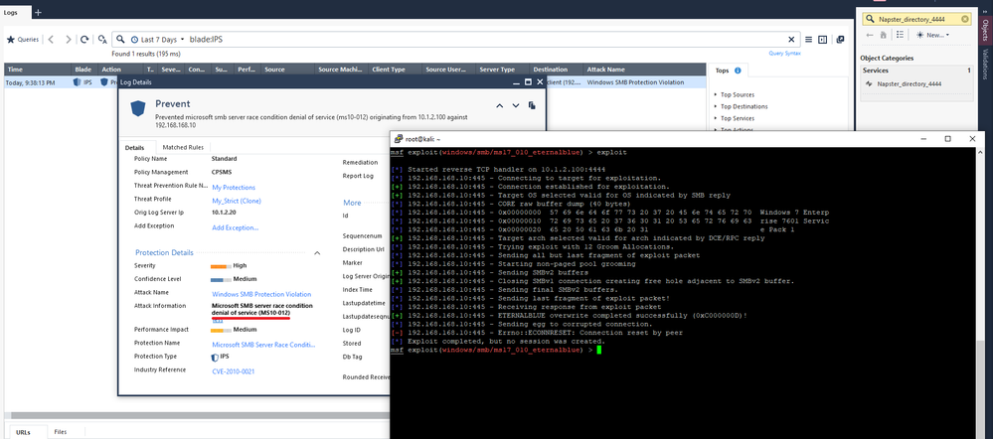Screen dimensions: 993x439
Task: Open the My_Strict (Clone) profile link
Action: pyautogui.click(x=237, y=202)
